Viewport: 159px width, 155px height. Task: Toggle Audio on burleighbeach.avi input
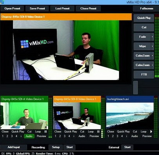coord(135,136)
